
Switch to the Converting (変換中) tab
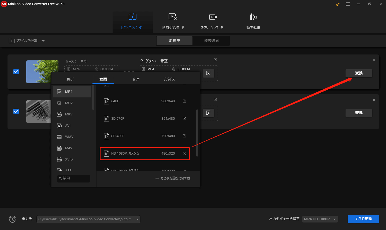pos(175,41)
